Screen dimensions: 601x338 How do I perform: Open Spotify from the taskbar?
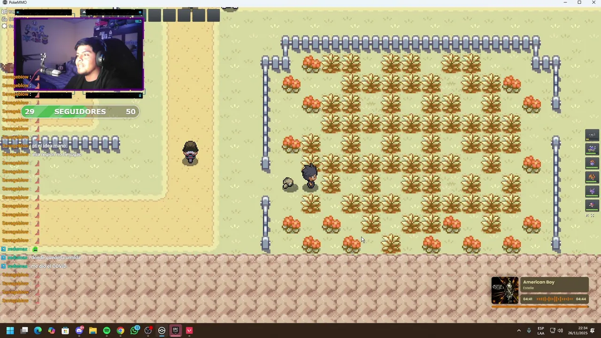tap(107, 330)
